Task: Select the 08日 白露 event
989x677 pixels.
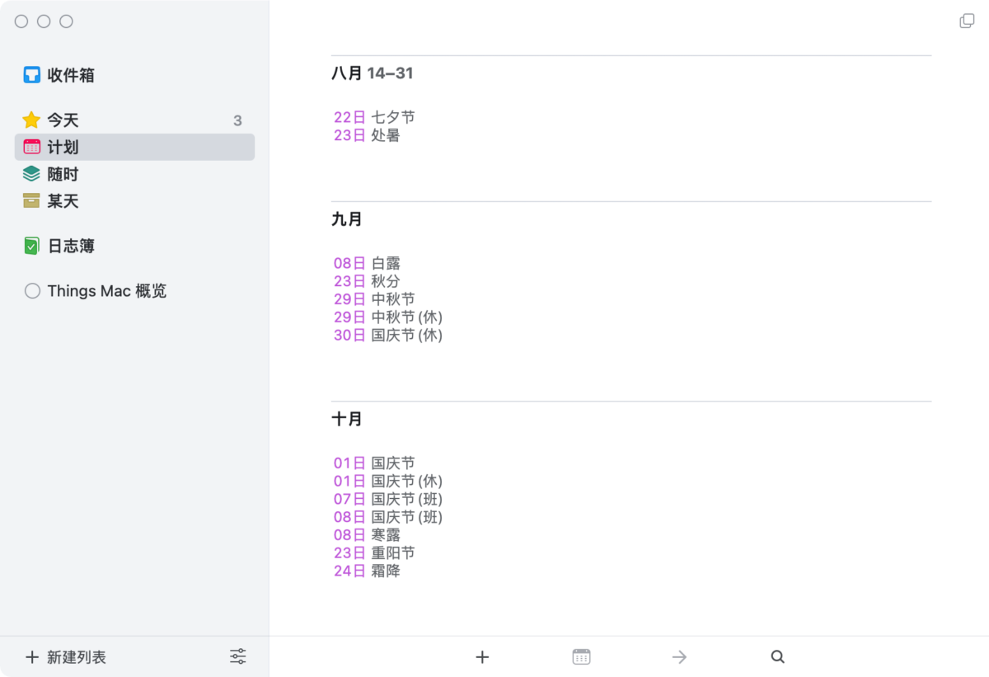Action: pos(367,263)
